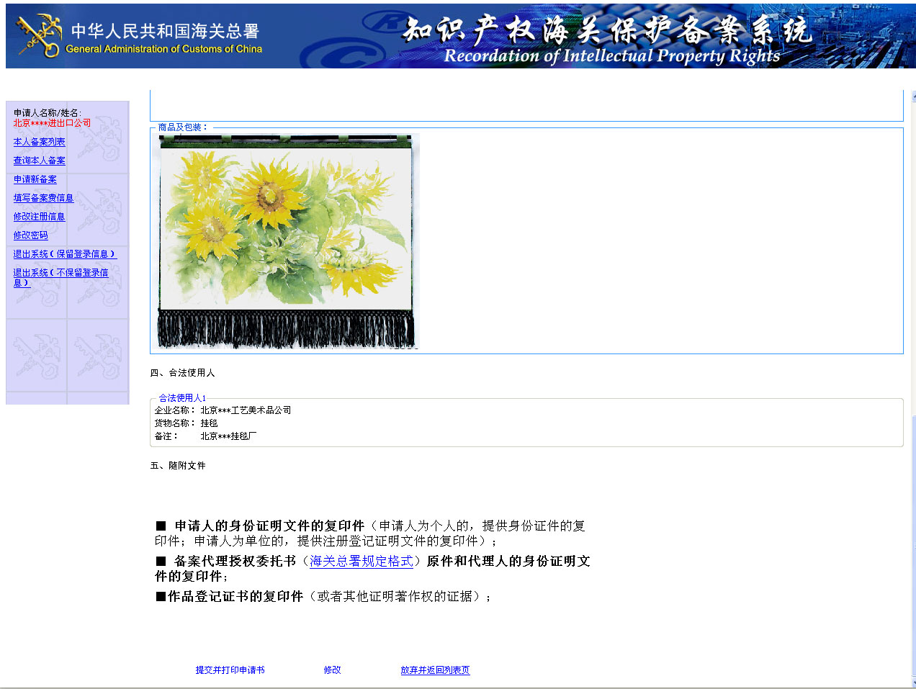Click the 修改 link at the bottom
This screenshot has width=916, height=689.
tap(332, 670)
